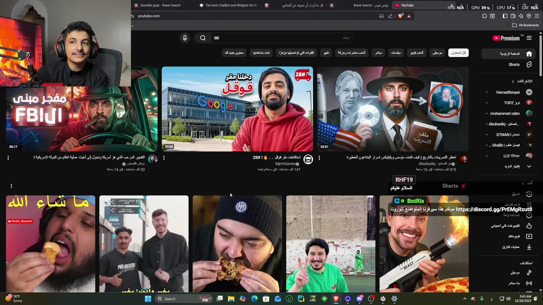543x305 pixels.
Task: Select the Music filter chip
Action: [437, 53]
